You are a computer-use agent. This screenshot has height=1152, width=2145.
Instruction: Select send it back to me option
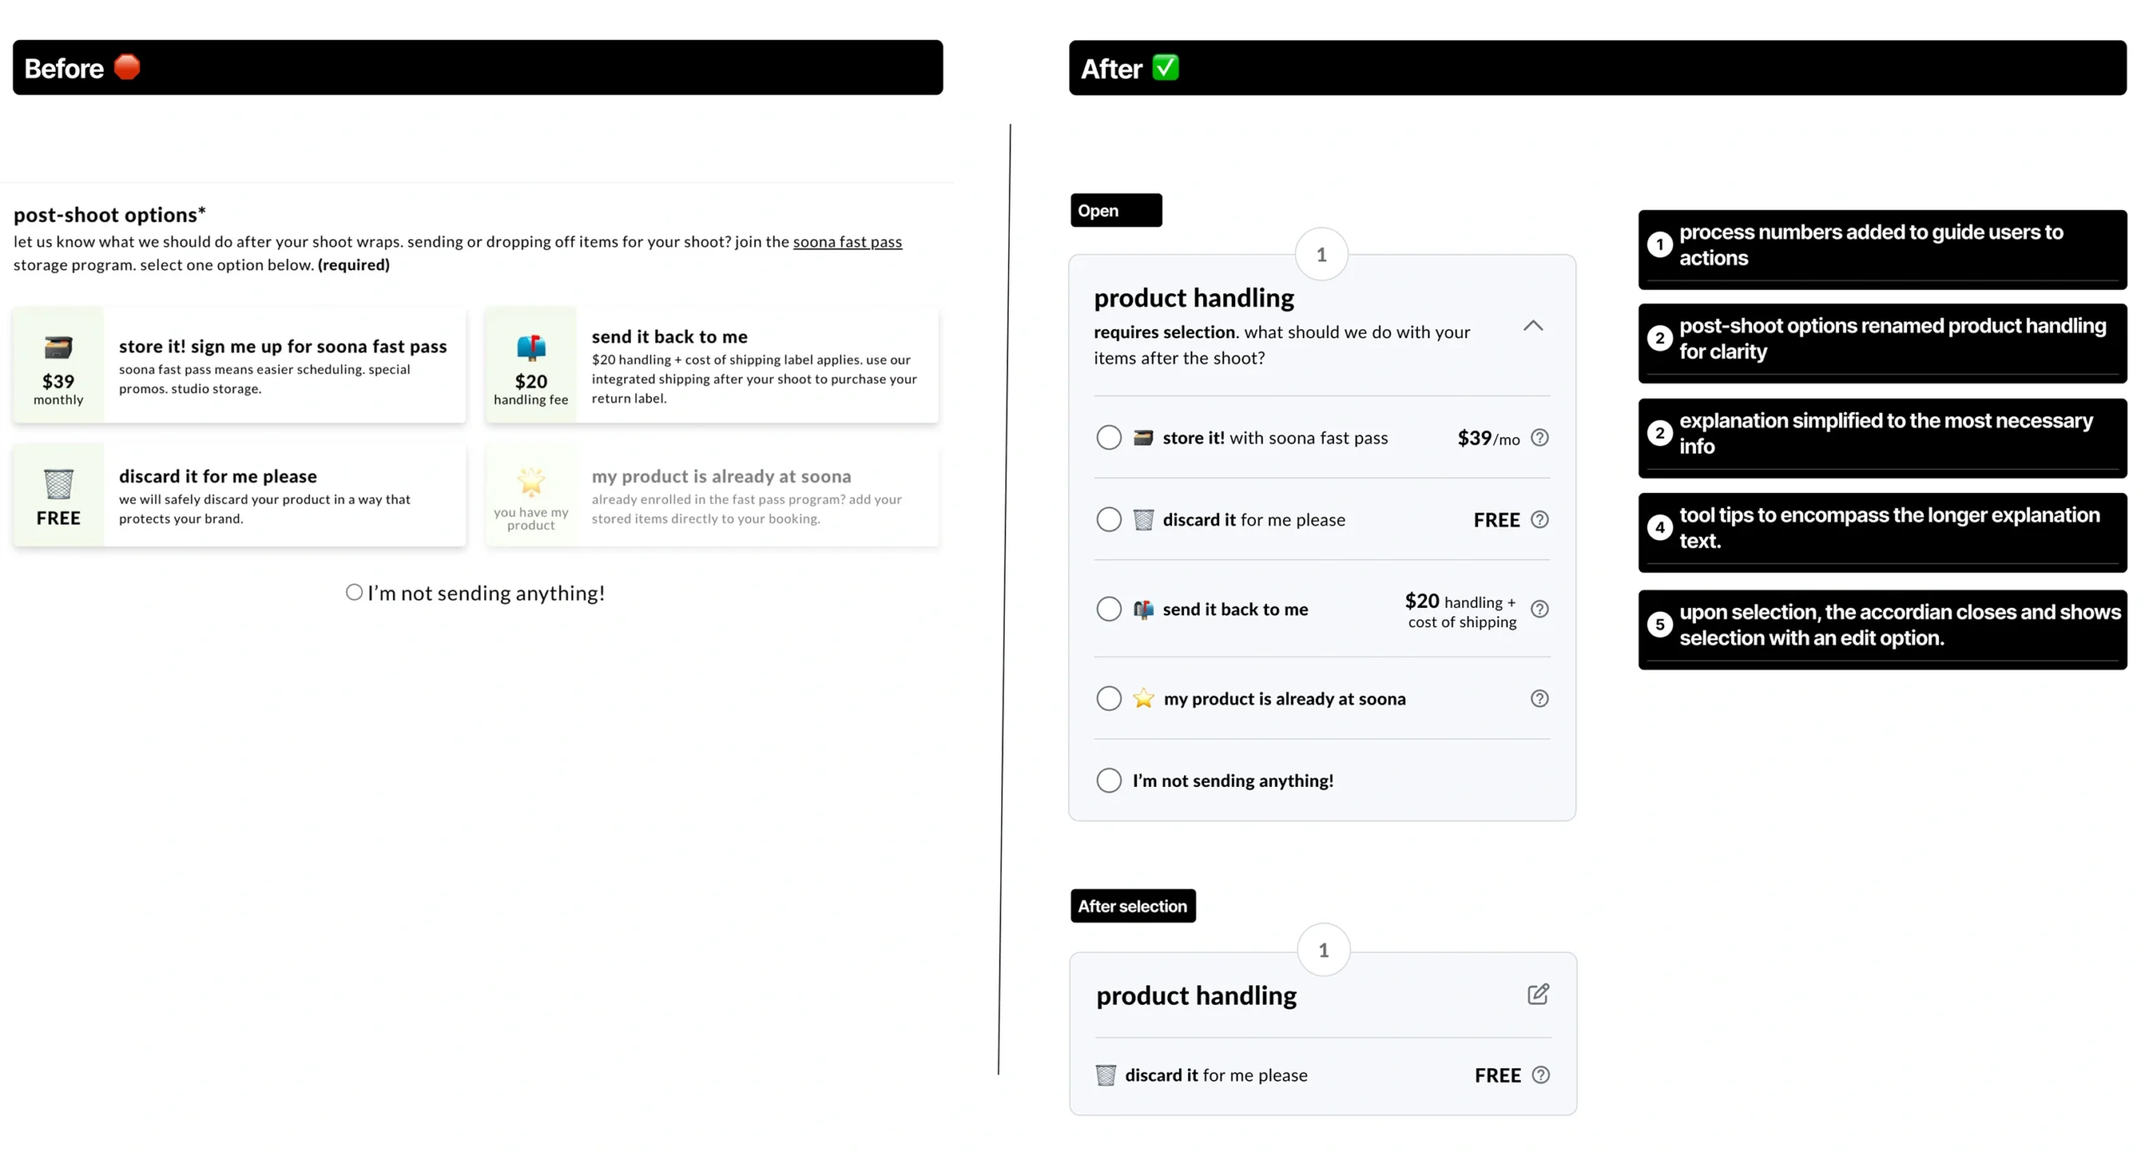1108,609
